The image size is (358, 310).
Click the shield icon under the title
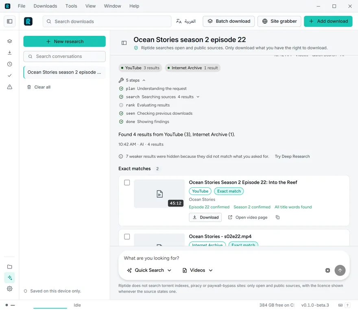(136, 48)
